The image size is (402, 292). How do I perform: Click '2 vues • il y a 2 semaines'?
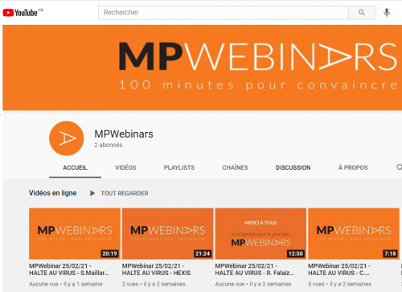pyautogui.click(x=154, y=284)
